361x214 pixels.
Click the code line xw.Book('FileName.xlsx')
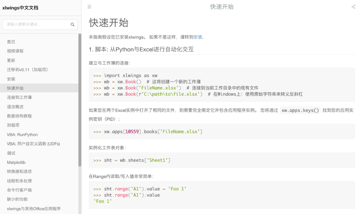(x=176, y=88)
